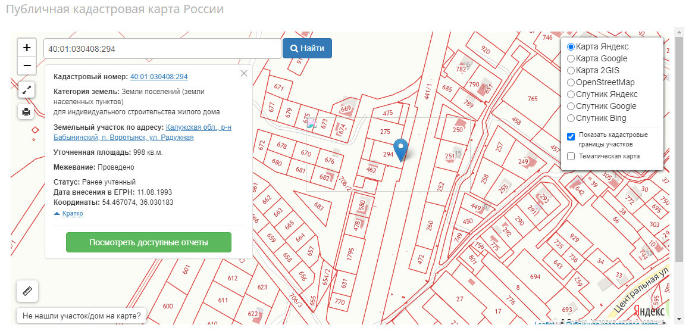This screenshot has width=692, height=334.
Task: Click parcel 250 on the map
Action: coord(458,130)
